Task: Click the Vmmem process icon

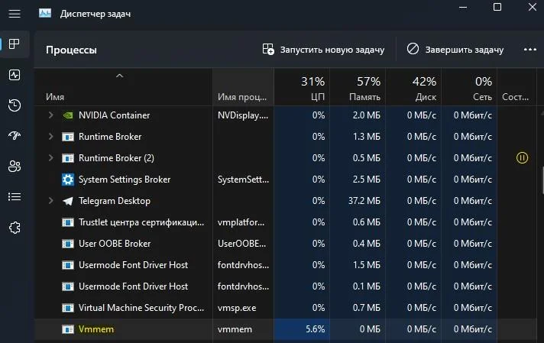Action: (x=68, y=329)
